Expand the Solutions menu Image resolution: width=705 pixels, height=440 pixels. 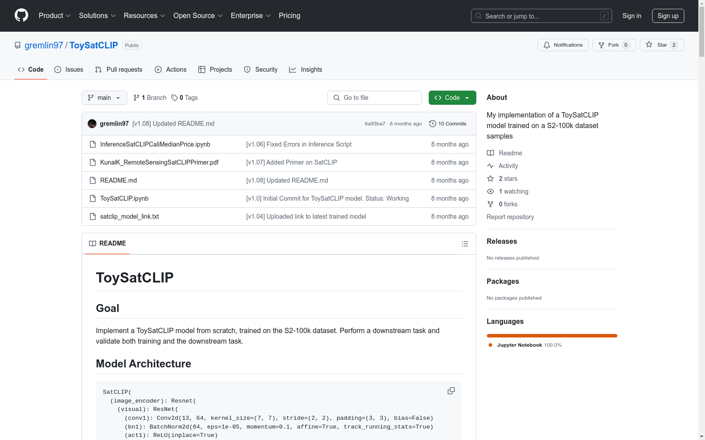coord(97,16)
